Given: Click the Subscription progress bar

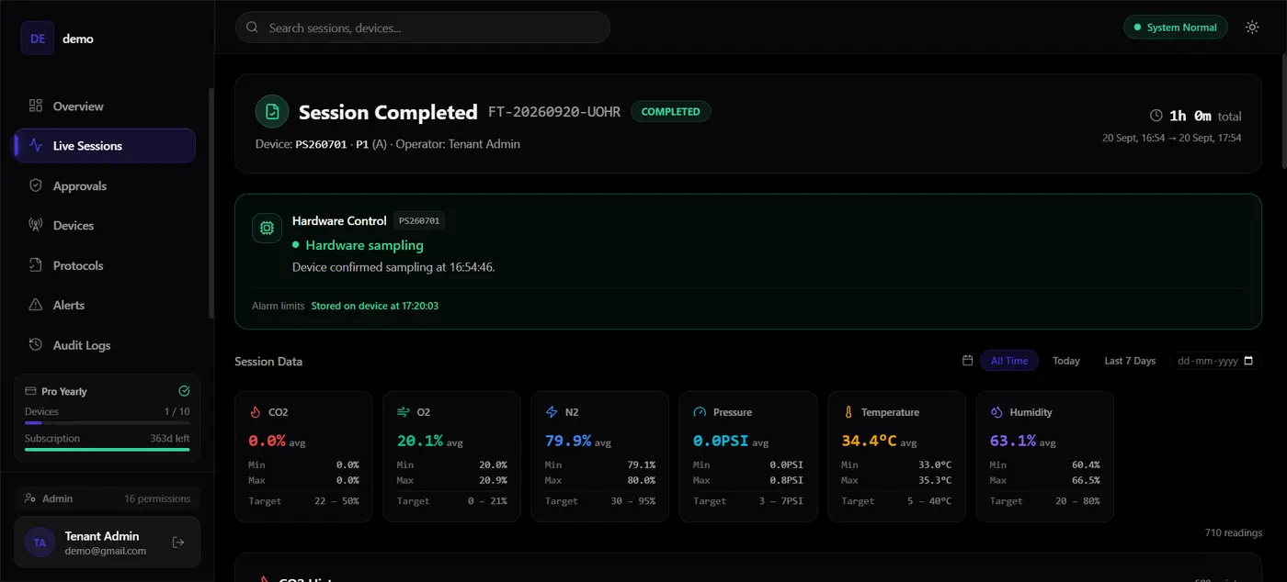Looking at the screenshot, I should [x=107, y=450].
